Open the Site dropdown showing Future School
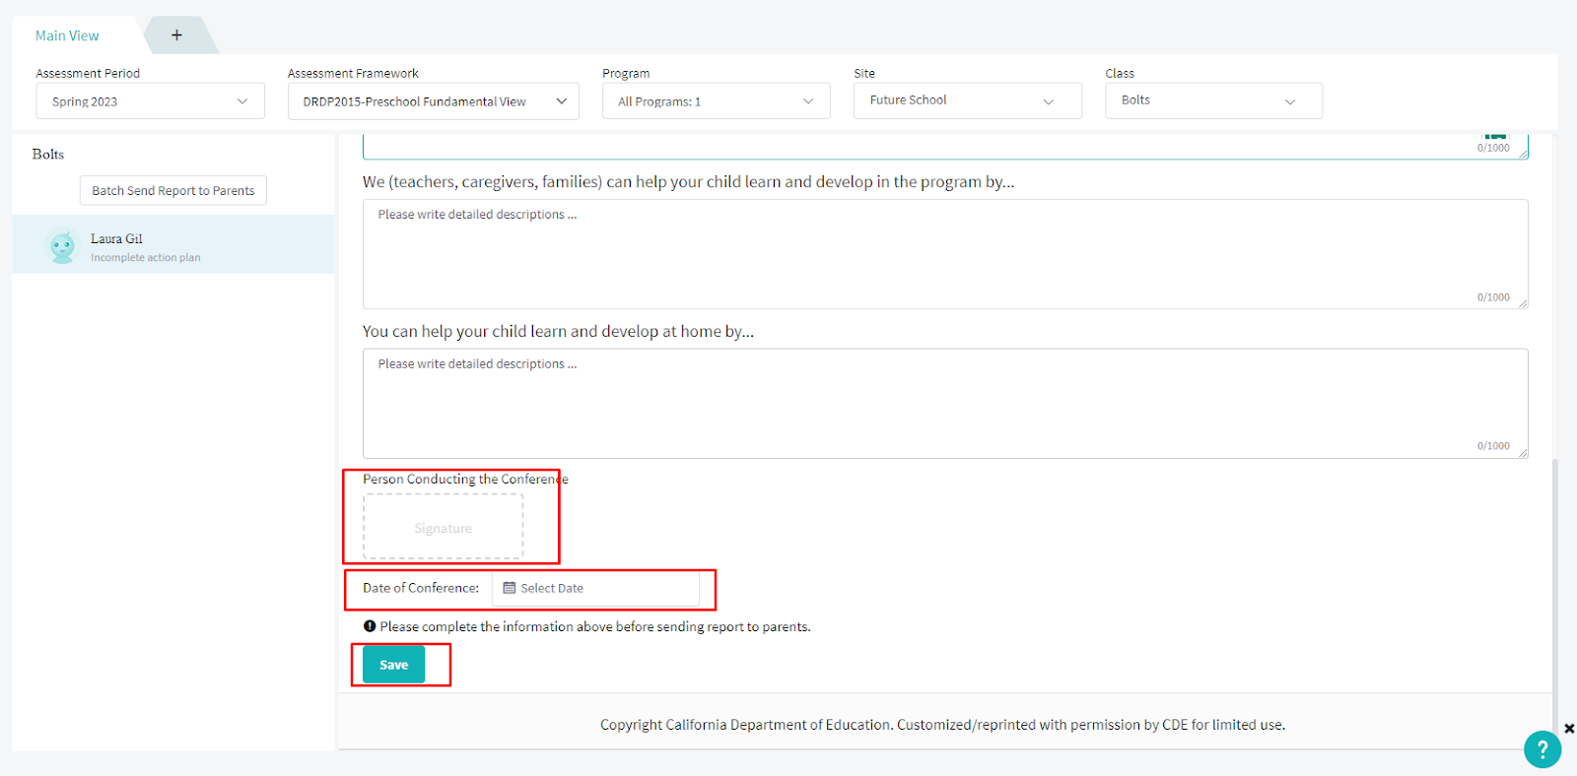 pyautogui.click(x=967, y=100)
